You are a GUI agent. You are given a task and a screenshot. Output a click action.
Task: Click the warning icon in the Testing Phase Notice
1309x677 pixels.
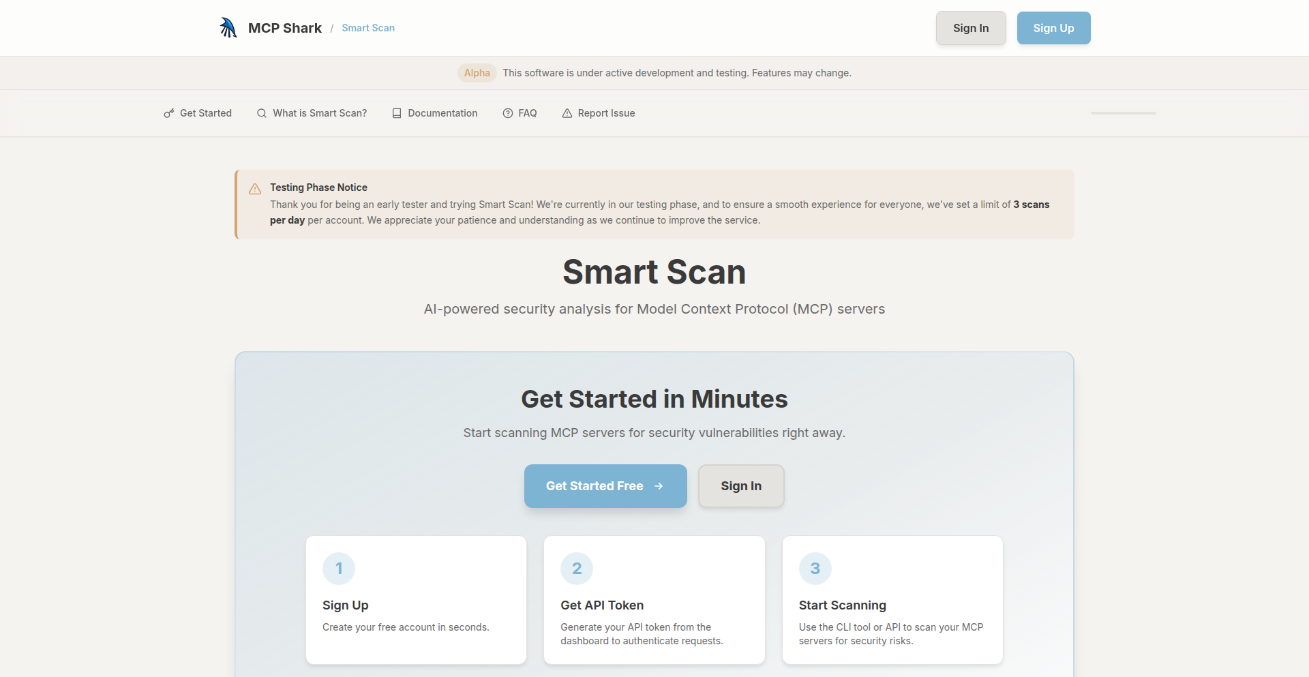click(254, 189)
